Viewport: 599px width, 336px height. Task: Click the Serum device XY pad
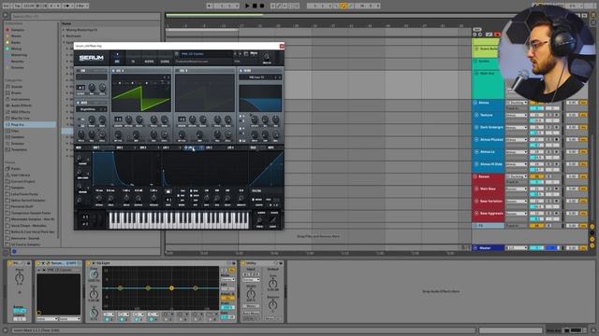(58, 294)
